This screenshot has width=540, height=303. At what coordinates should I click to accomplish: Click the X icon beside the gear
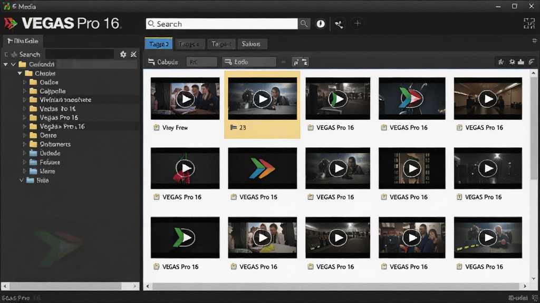[x=133, y=54]
